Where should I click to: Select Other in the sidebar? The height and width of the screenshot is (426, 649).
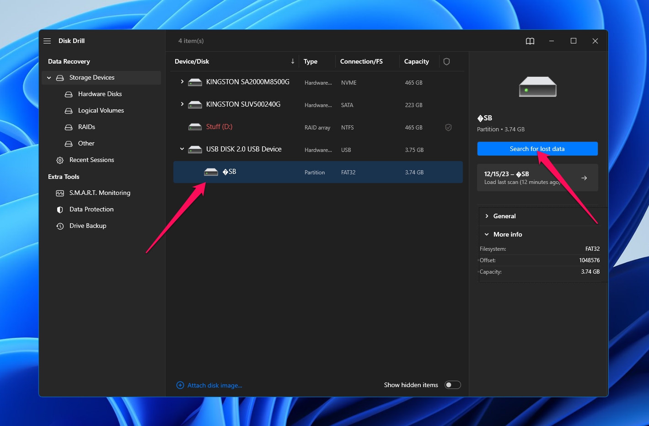(x=86, y=144)
